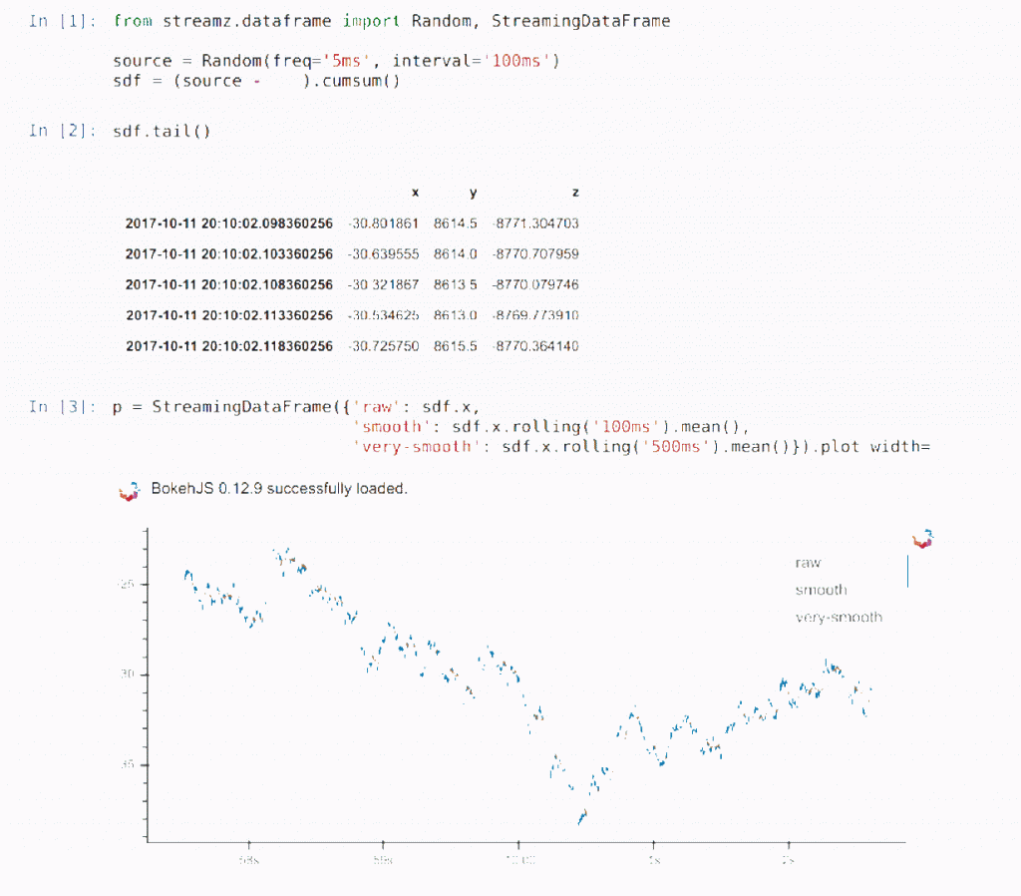Click the import line in cell 1

pyautogui.click(x=391, y=21)
